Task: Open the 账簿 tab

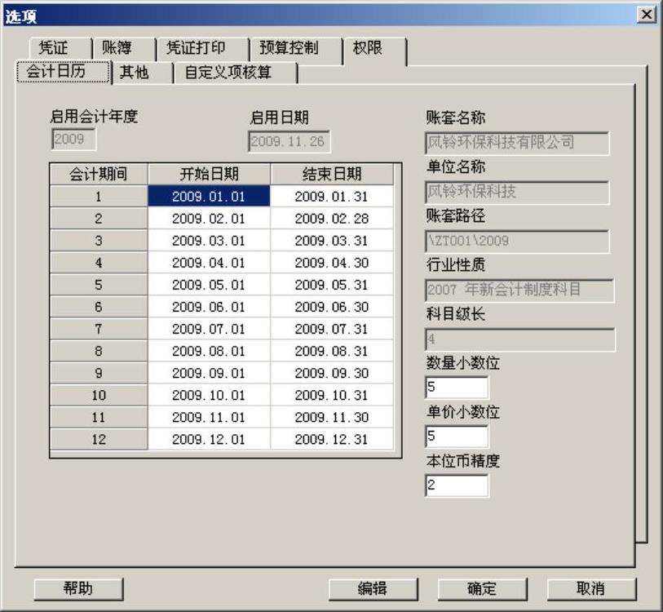Action: (123, 48)
